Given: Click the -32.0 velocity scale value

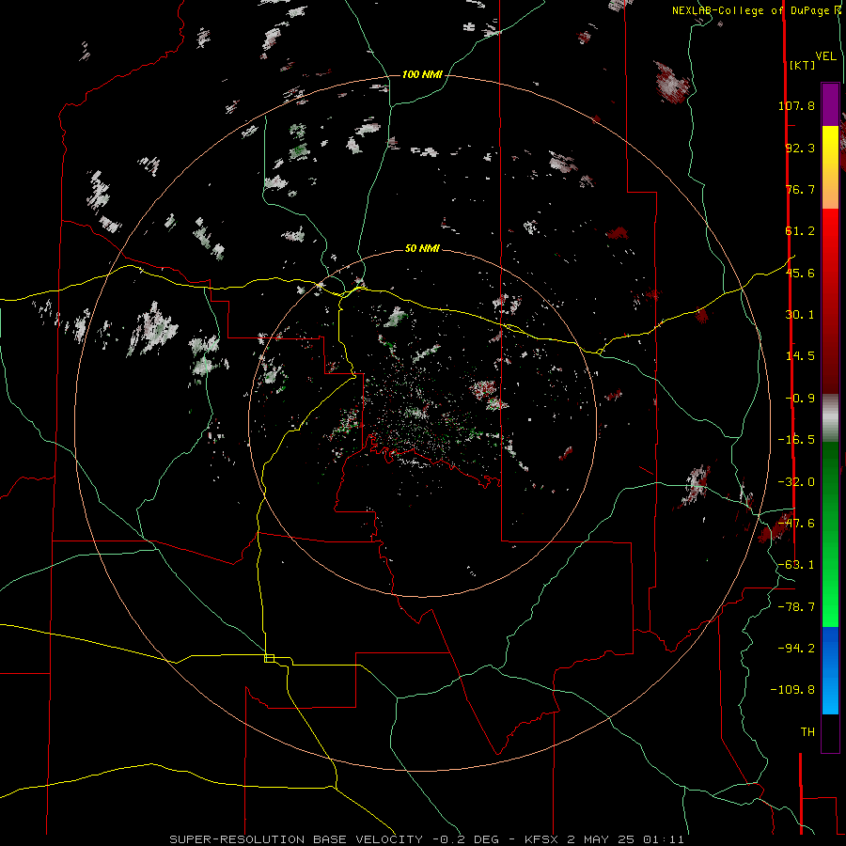Looking at the screenshot, I should tap(796, 482).
